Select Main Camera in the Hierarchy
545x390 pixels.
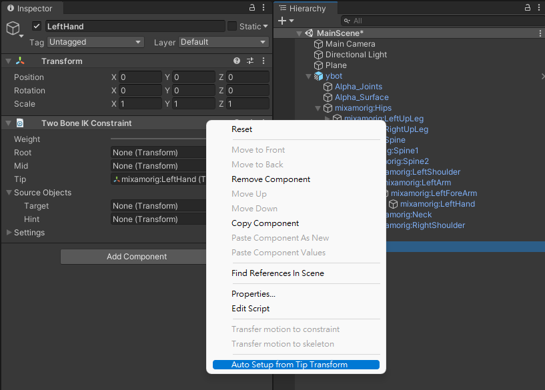(350, 44)
